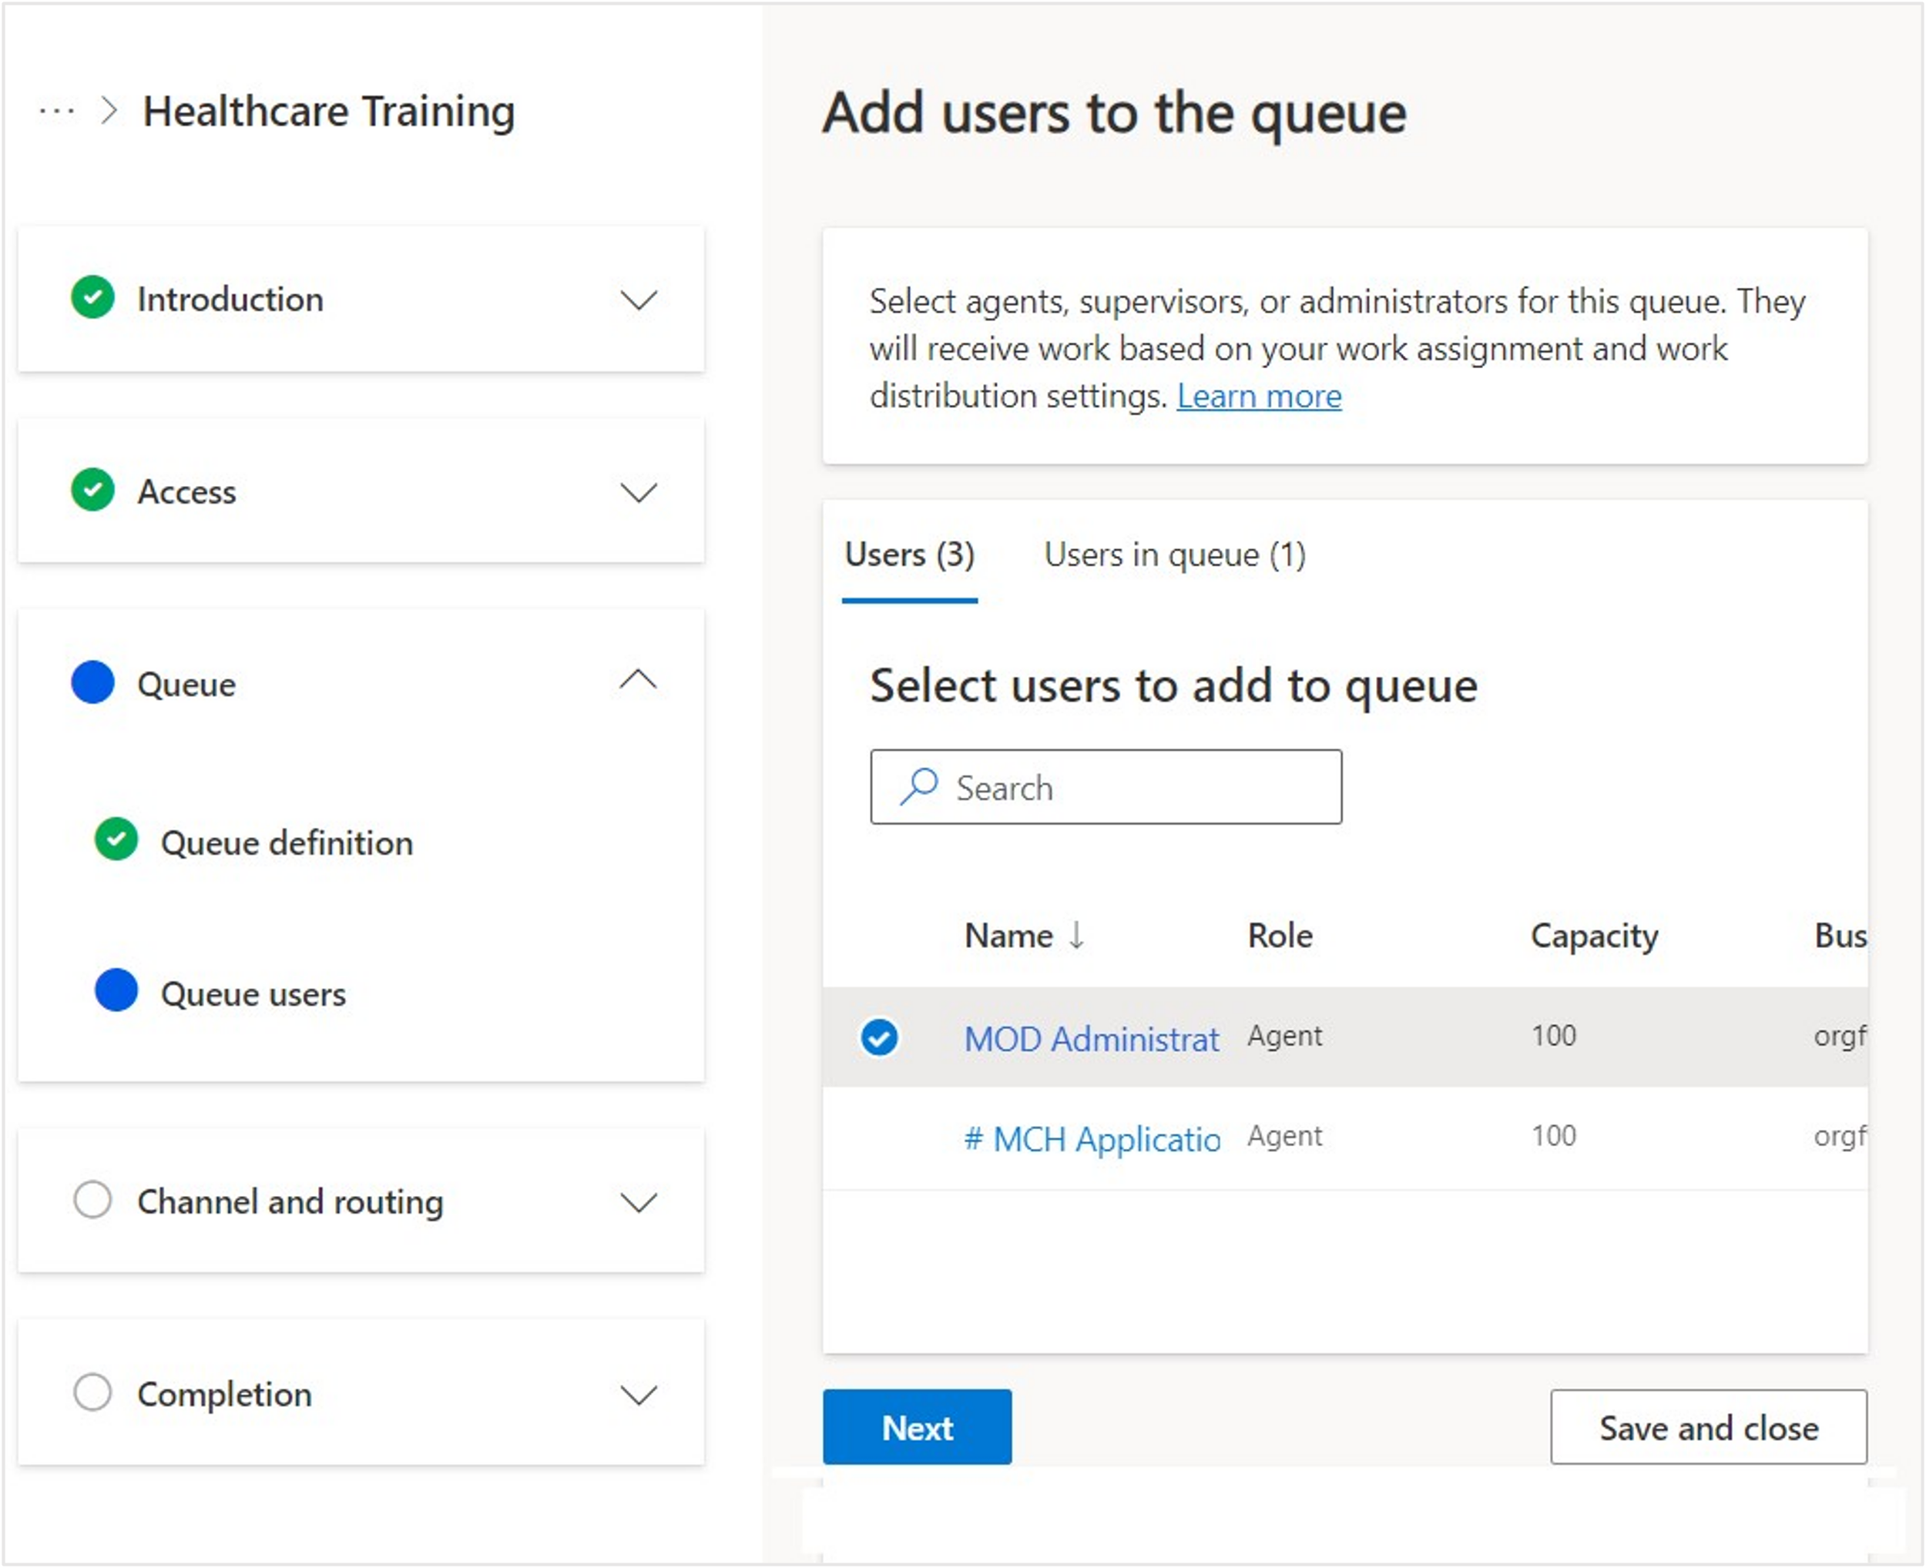Open the # MCH Application user link

click(x=1092, y=1139)
